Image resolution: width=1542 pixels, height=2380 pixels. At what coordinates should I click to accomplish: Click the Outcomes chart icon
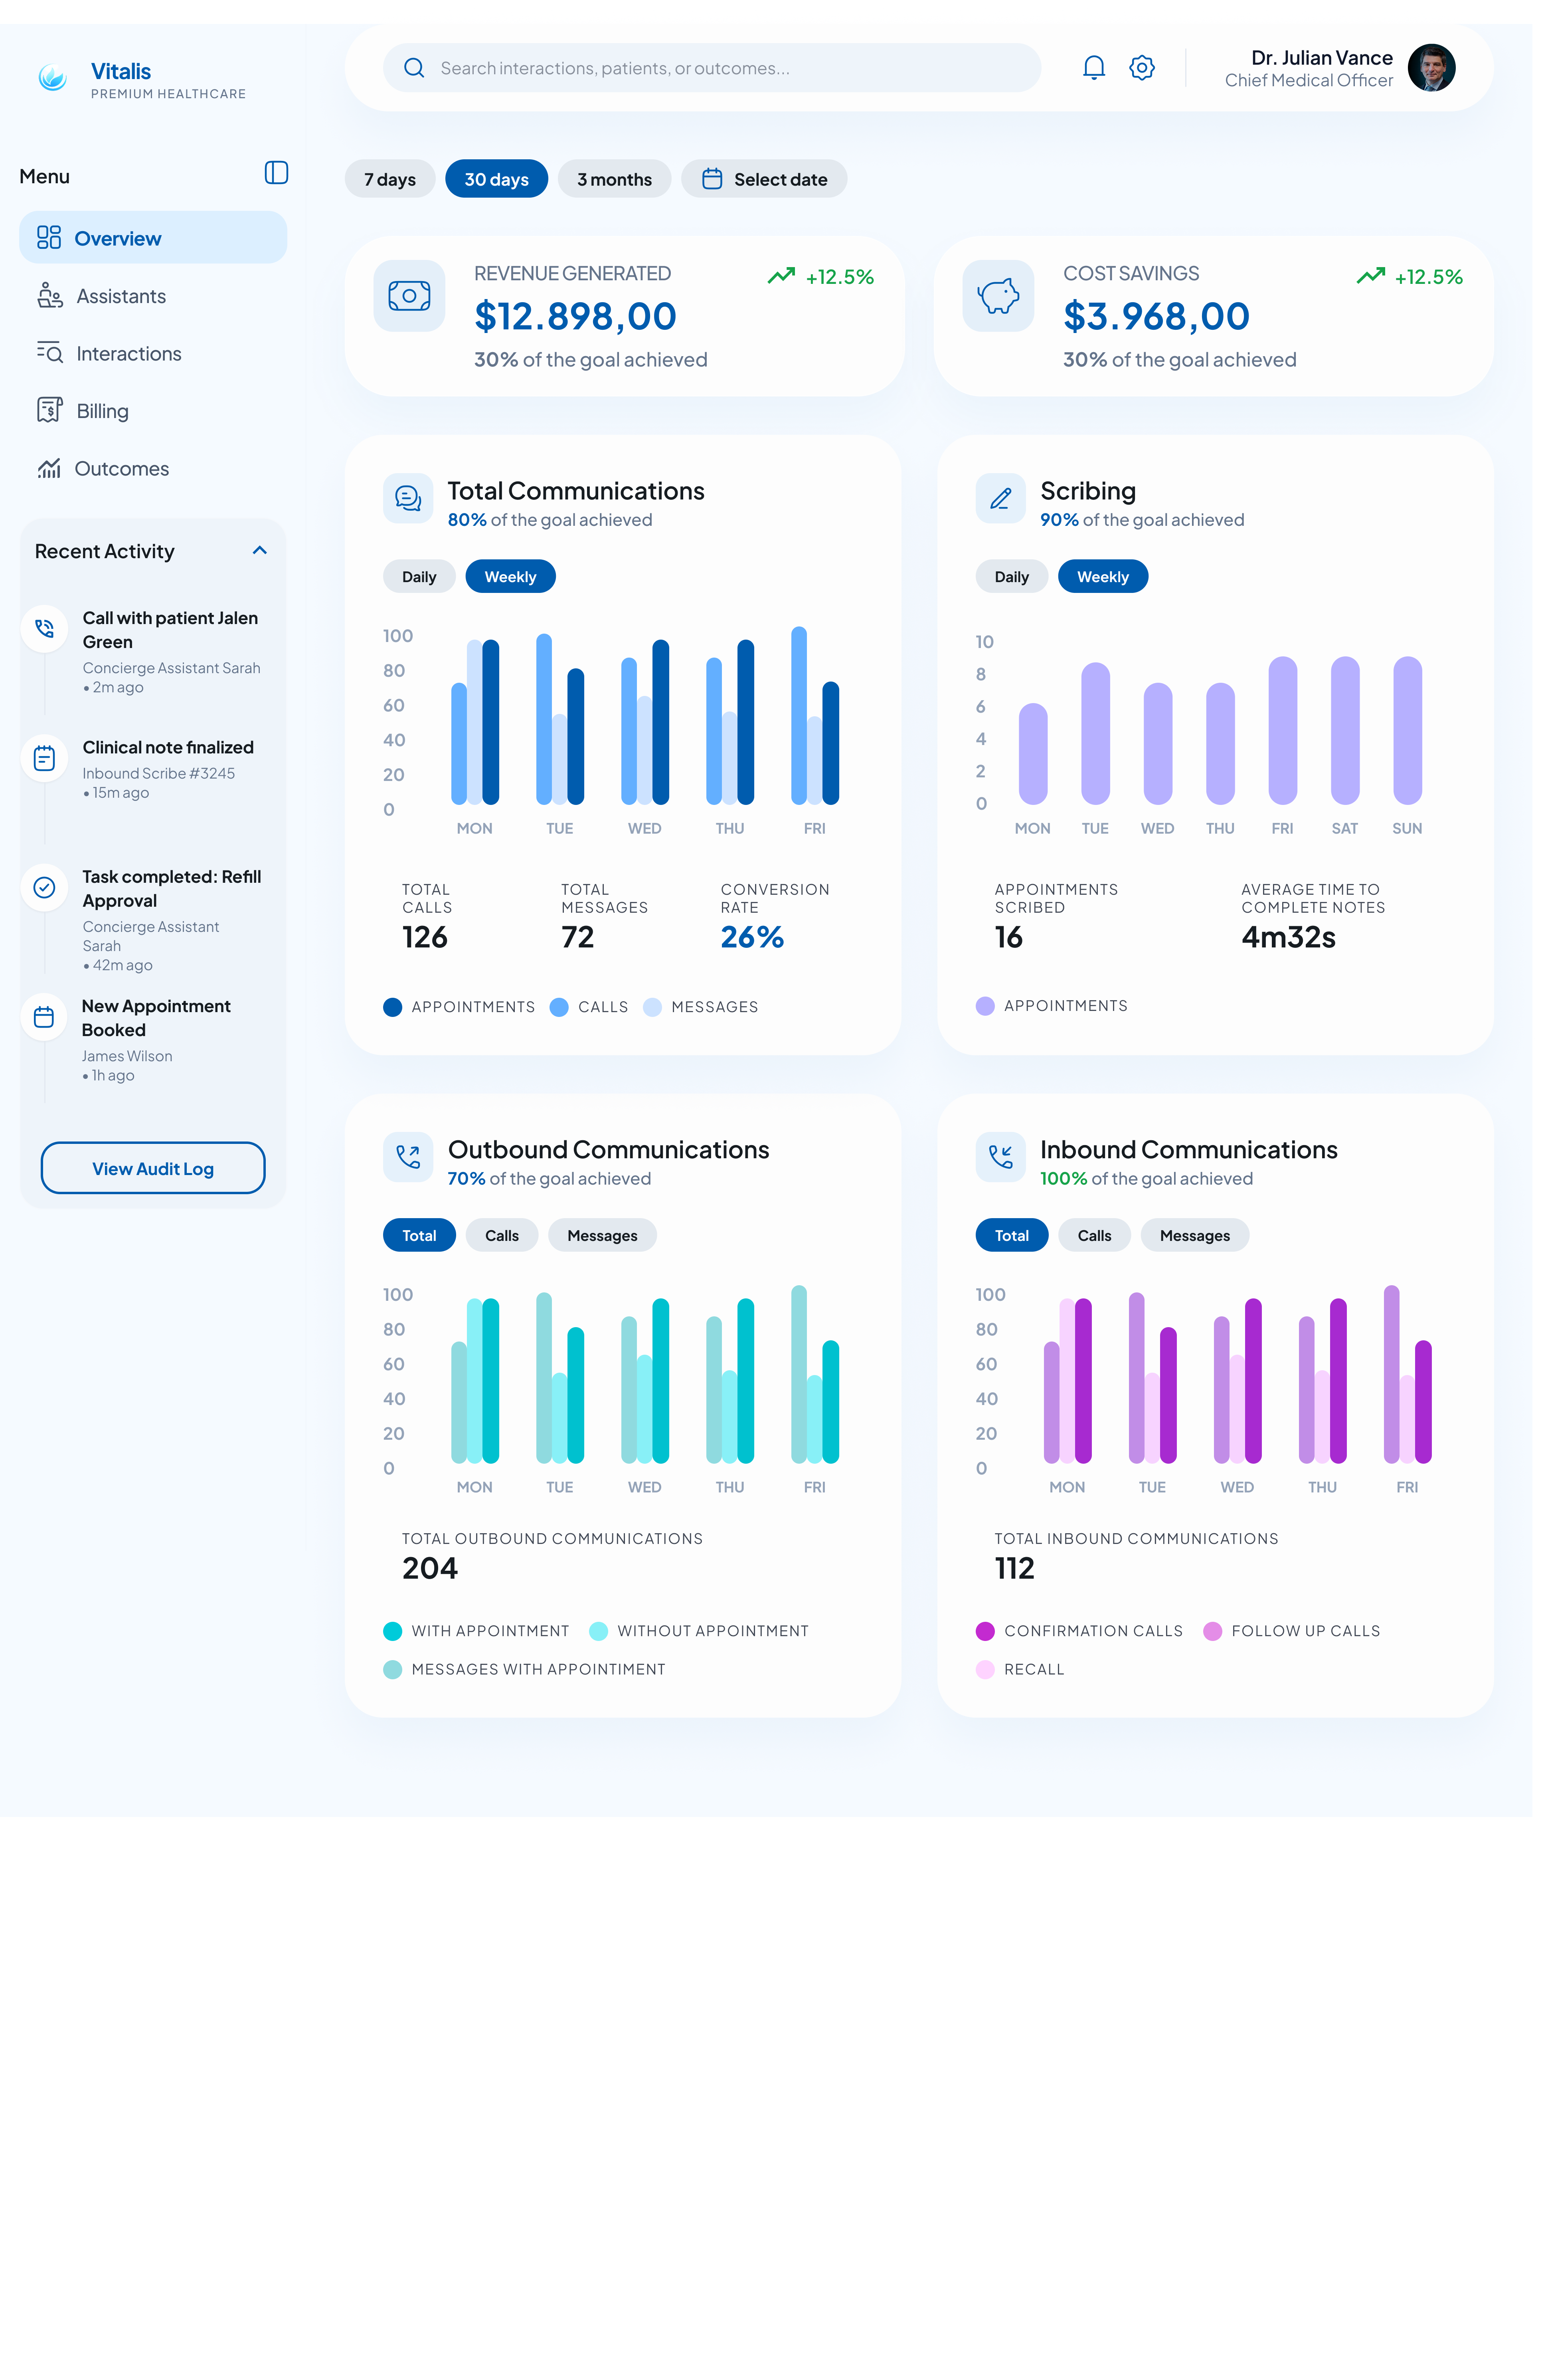click(49, 468)
